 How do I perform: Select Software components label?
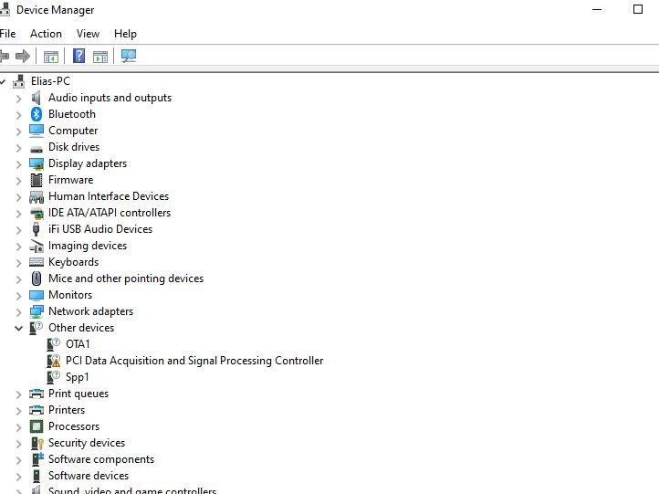[101, 459]
